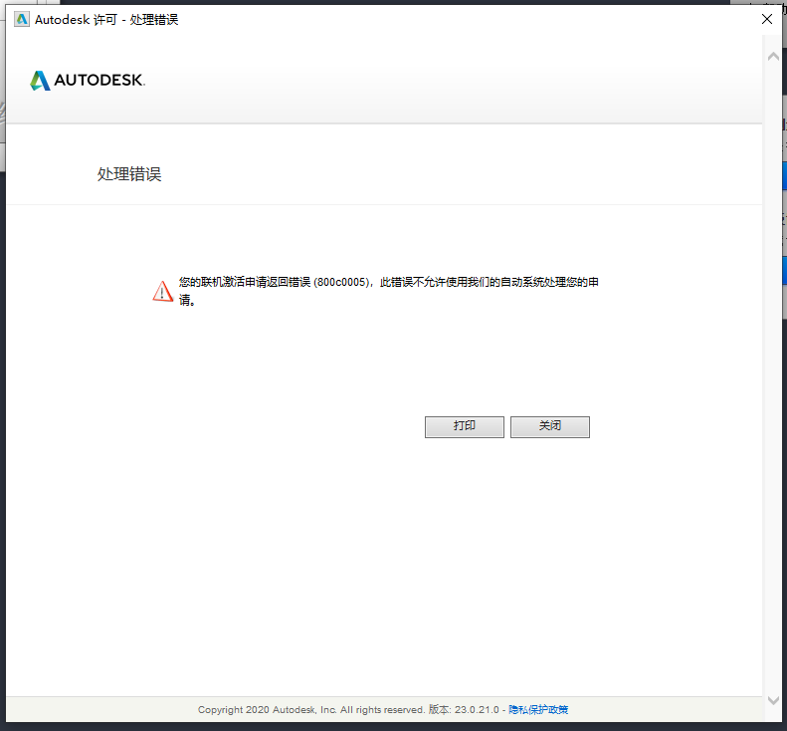
Task: Close the Autodesk licensing window with X
Action: tap(767, 19)
